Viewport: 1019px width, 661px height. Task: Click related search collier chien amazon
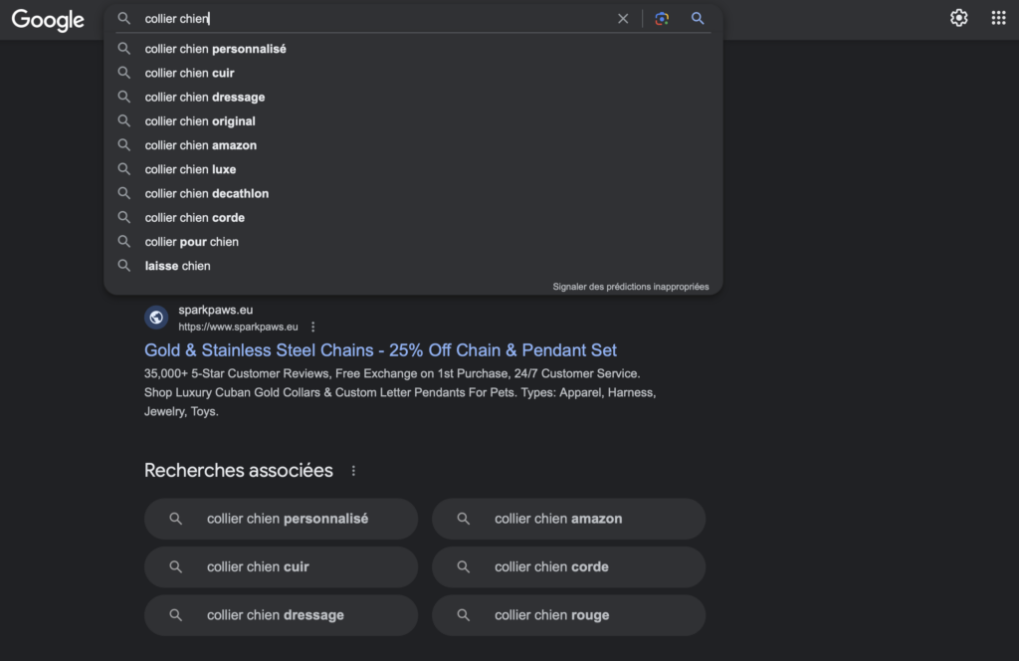[x=568, y=519]
